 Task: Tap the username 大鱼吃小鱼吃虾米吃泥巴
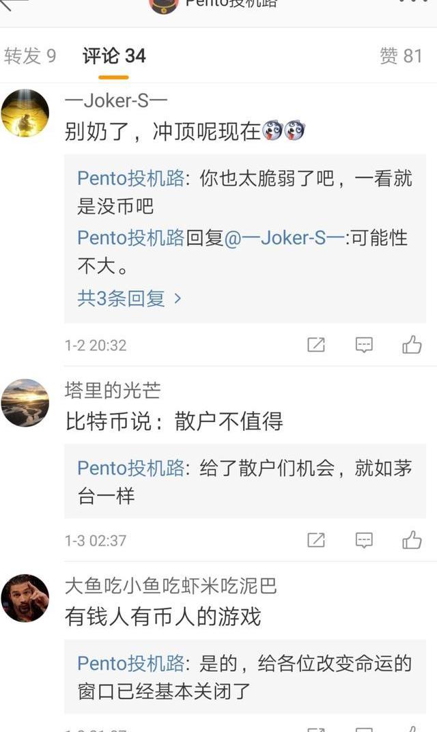click(x=171, y=585)
